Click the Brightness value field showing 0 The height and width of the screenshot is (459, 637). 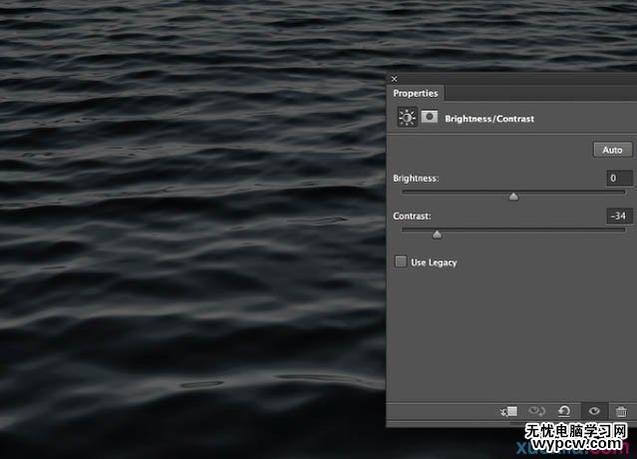(x=619, y=178)
